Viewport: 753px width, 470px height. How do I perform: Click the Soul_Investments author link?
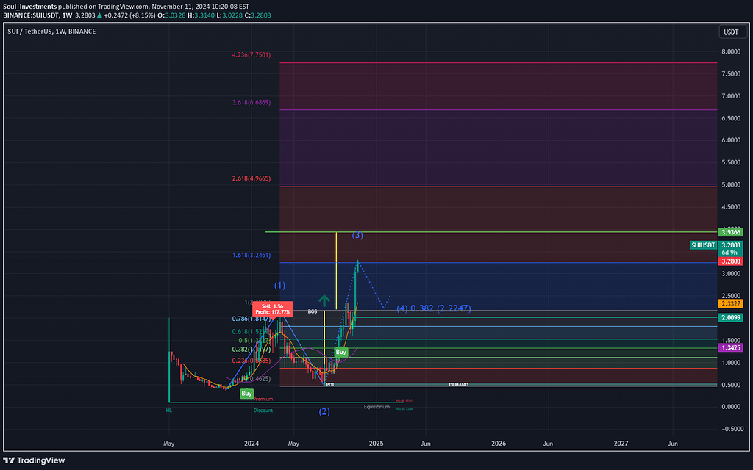pos(27,6)
